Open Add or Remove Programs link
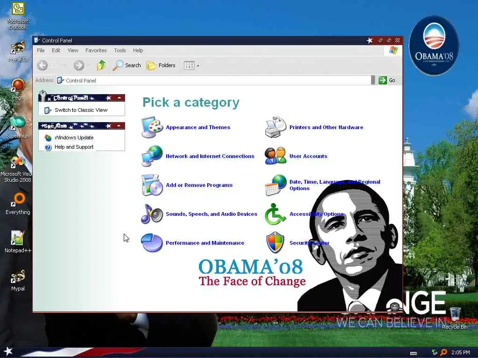478x358 pixels. point(199,185)
